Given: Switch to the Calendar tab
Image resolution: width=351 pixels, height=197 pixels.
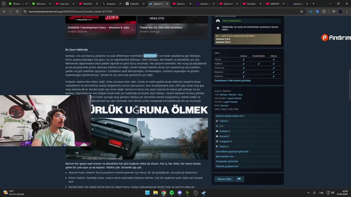Looking at the screenshot, I should tap(134, 4).
